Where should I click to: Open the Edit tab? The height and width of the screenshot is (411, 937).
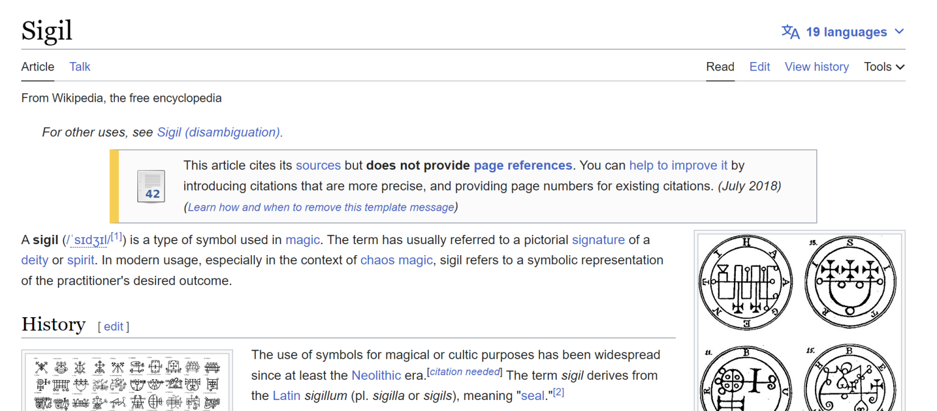759,67
